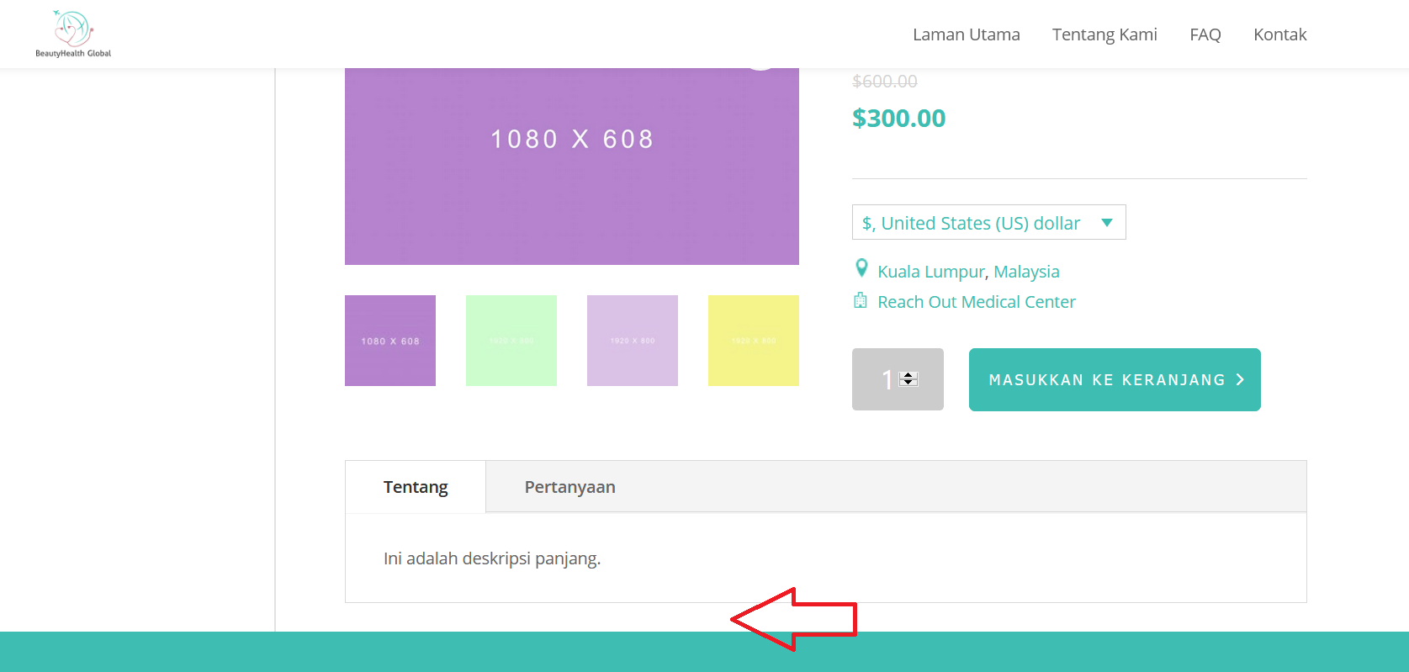Click the Kontak navigation link
The height and width of the screenshot is (672, 1409).
(x=1279, y=34)
